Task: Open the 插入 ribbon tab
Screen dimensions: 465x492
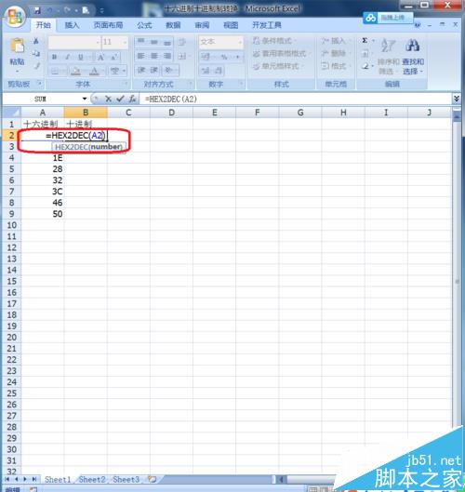Action: 72,25
